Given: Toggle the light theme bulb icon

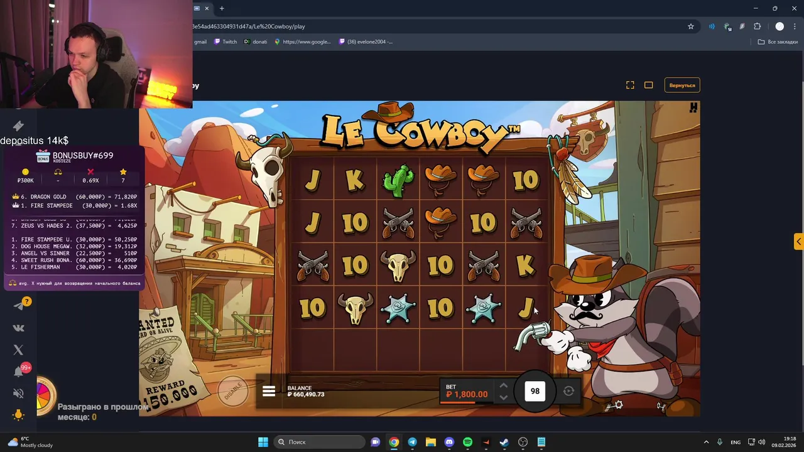Looking at the screenshot, I should (x=18, y=414).
